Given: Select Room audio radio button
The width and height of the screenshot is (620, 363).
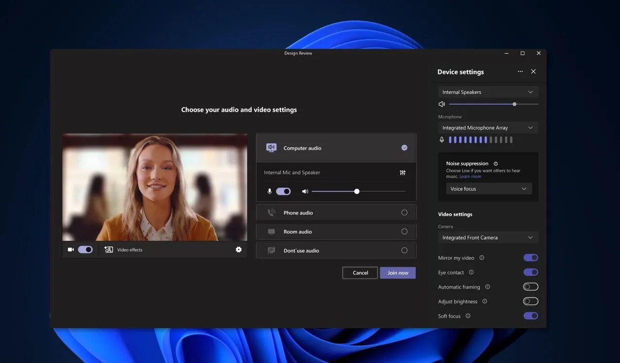Looking at the screenshot, I should click(404, 232).
